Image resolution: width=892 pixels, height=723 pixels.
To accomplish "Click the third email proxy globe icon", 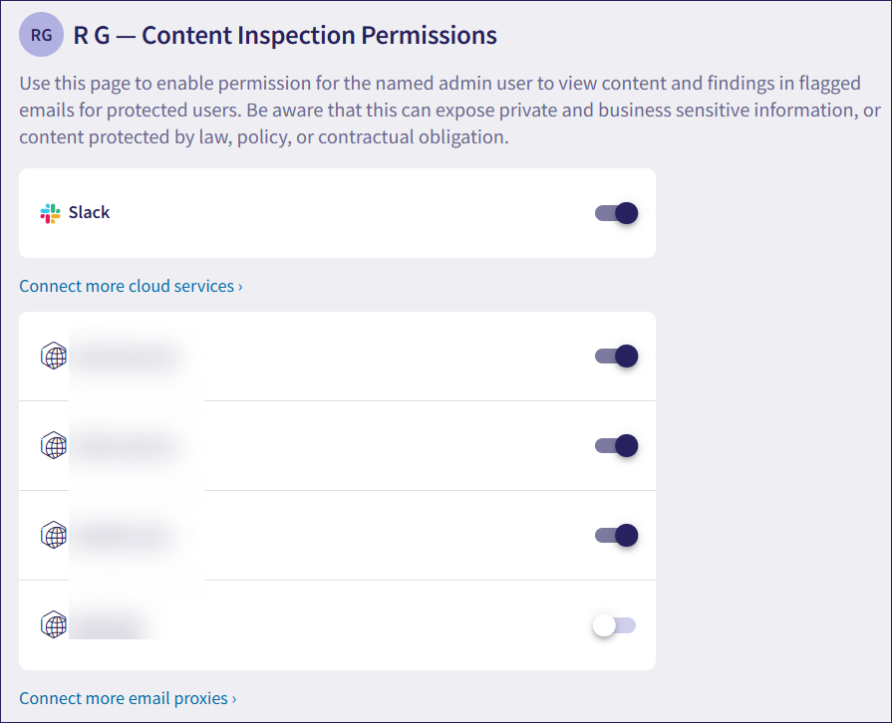I will pyautogui.click(x=54, y=536).
